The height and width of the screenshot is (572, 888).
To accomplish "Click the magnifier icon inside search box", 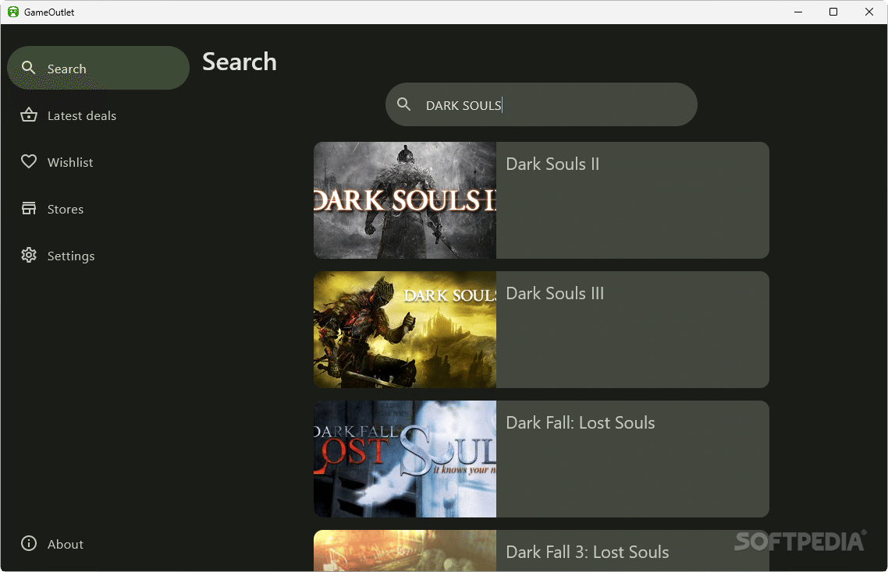I will tap(403, 104).
